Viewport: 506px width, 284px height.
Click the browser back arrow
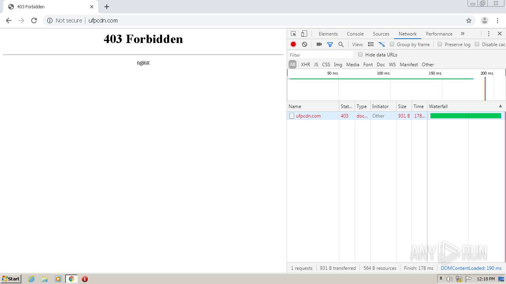coord(9,21)
